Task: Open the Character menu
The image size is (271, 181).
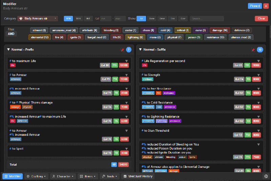Action: [x=63, y=176]
